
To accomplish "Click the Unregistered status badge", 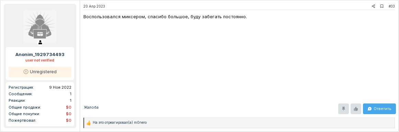I will pyautogui.click(x=40, y=72).
